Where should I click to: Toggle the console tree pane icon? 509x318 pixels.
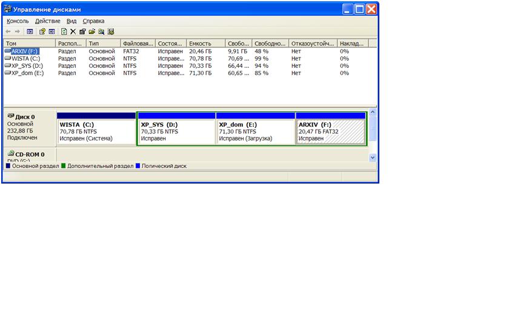pos(30,31)
